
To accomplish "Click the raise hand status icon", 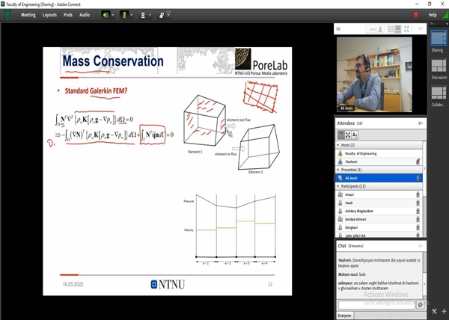I will tap(161, 14).
